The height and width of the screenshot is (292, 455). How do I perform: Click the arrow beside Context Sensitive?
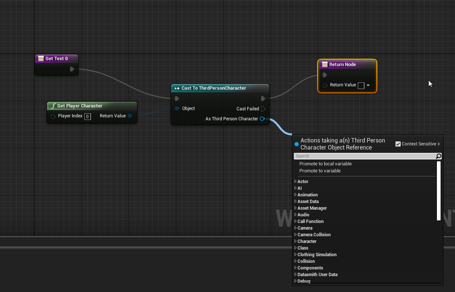[439, 144]
